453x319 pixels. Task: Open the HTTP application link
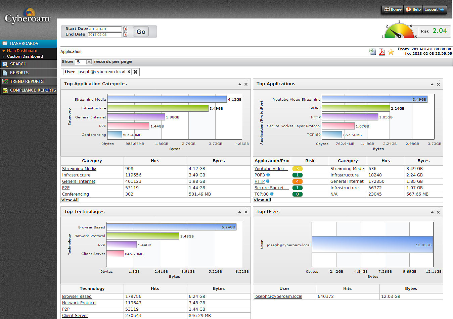pos(260,181)
